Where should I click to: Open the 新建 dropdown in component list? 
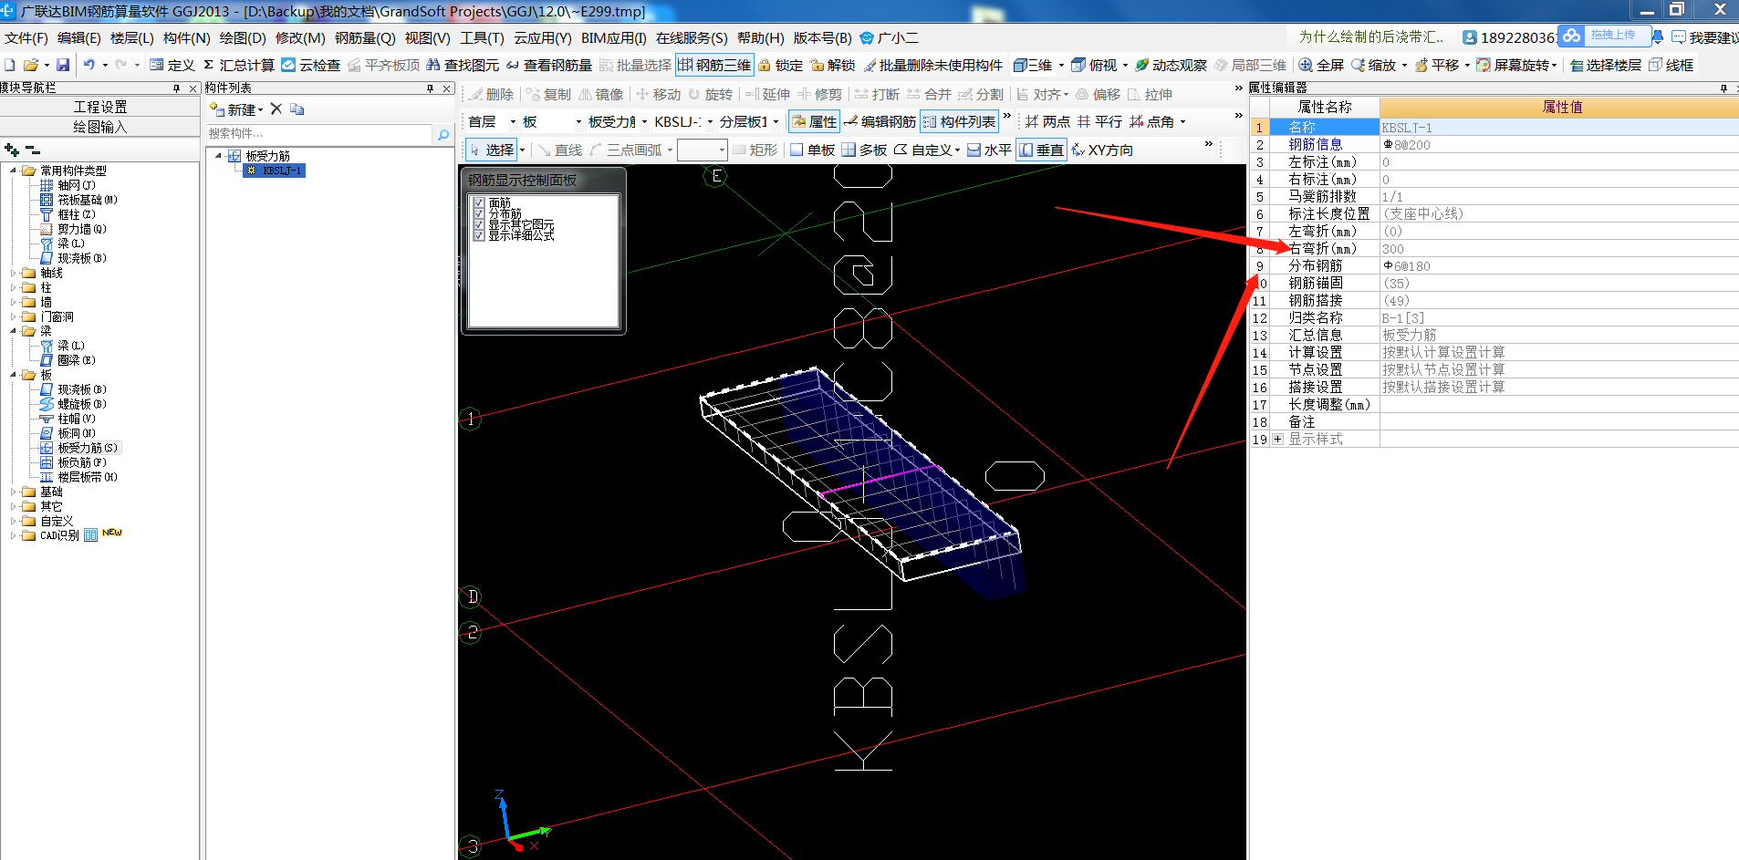coord(261,110)
